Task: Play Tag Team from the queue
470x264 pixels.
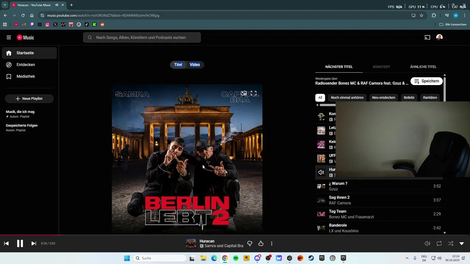Action: pos(379,214)
